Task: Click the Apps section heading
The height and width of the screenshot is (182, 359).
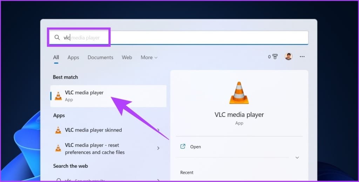Action: (59, 115)
